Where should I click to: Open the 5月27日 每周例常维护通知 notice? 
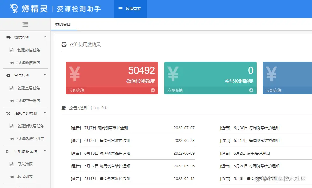pos(107,166)
